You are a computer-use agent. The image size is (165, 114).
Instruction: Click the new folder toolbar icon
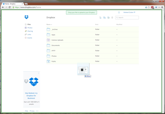(104, 18)
